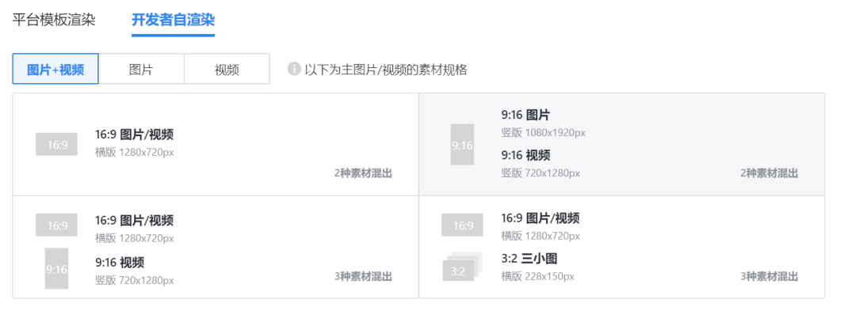Click 3种素材混出 in the bottom-left card

tap(363, 277)
